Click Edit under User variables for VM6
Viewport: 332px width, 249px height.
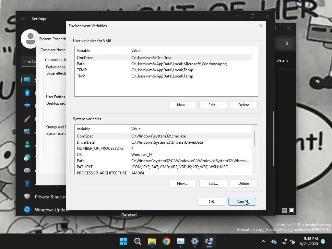coord(213,105)
